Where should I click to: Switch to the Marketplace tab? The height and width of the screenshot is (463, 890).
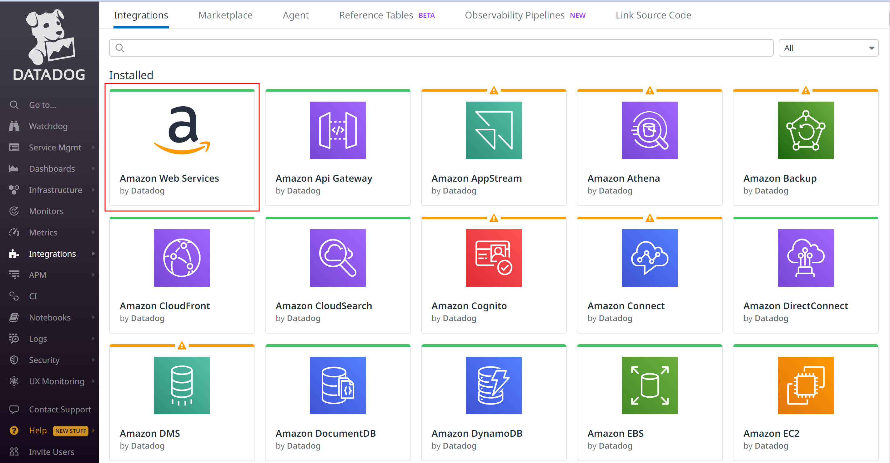pyautogui.click(x=225, y=15)
